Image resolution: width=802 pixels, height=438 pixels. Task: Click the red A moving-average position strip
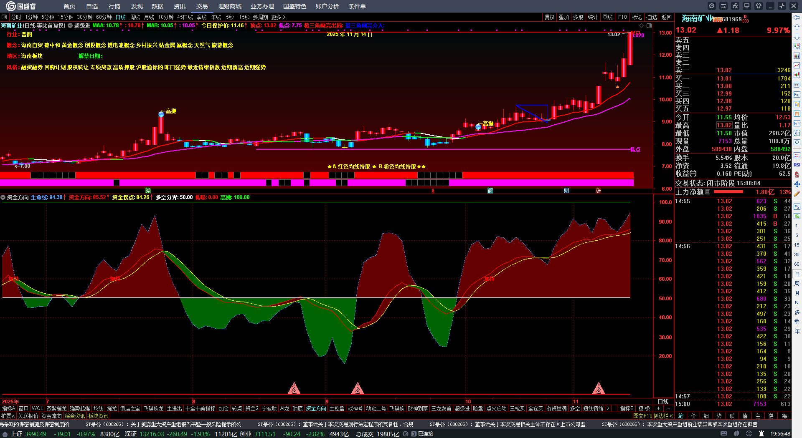coord(317,175)
